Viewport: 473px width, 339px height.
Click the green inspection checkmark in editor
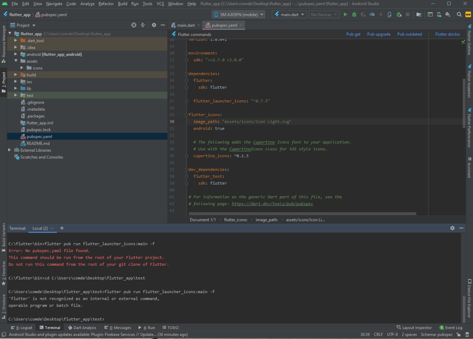pos(463,42)
